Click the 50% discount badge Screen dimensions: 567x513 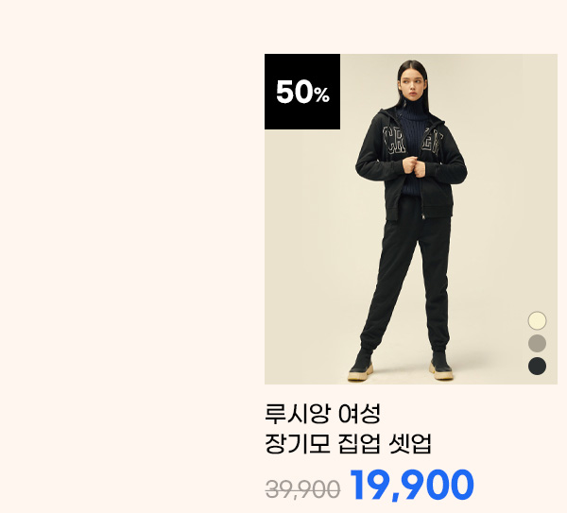[302, 92]
